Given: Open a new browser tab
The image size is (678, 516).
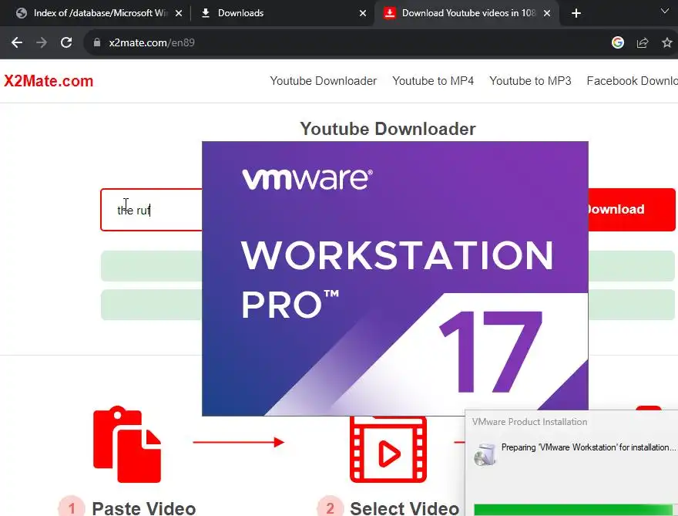Looking at the screenshot, I should point(576,13).
